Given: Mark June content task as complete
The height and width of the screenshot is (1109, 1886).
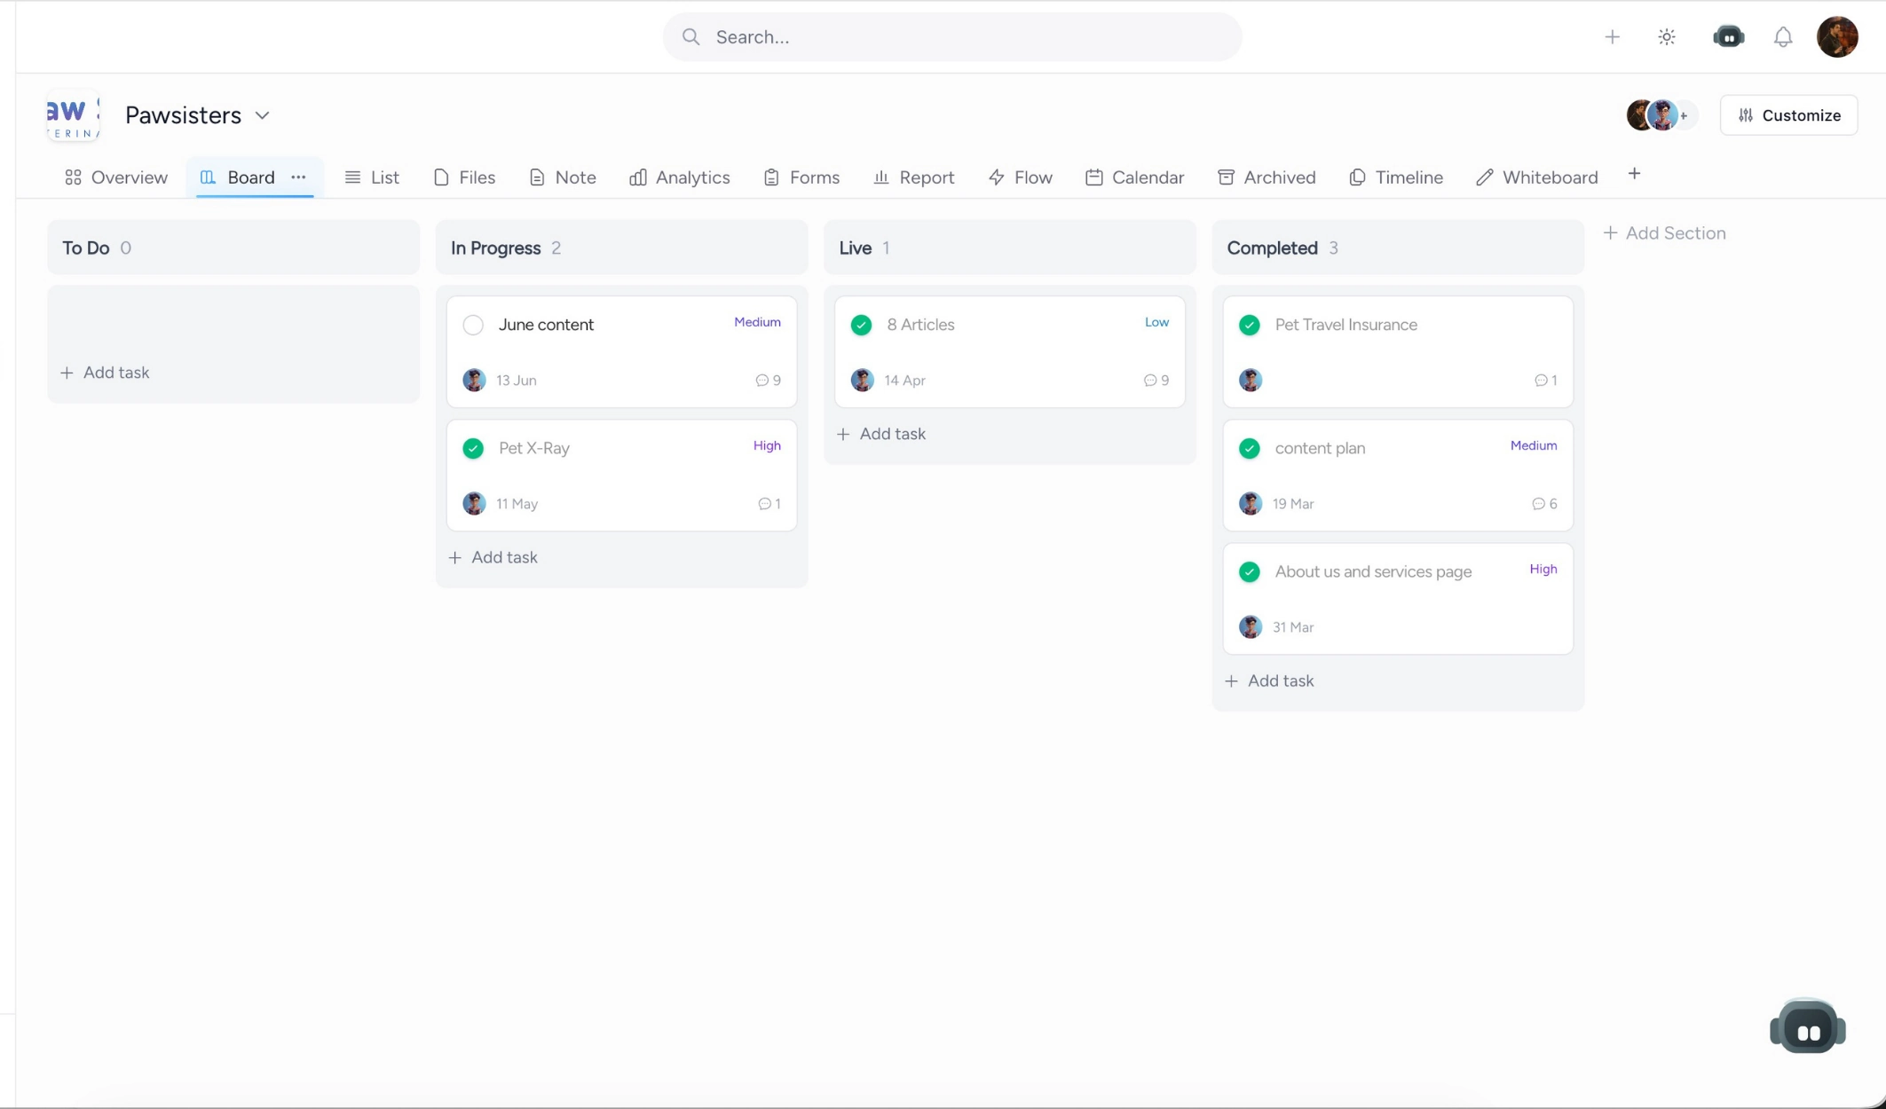Looking at the screenshot, I should point(473,325).
